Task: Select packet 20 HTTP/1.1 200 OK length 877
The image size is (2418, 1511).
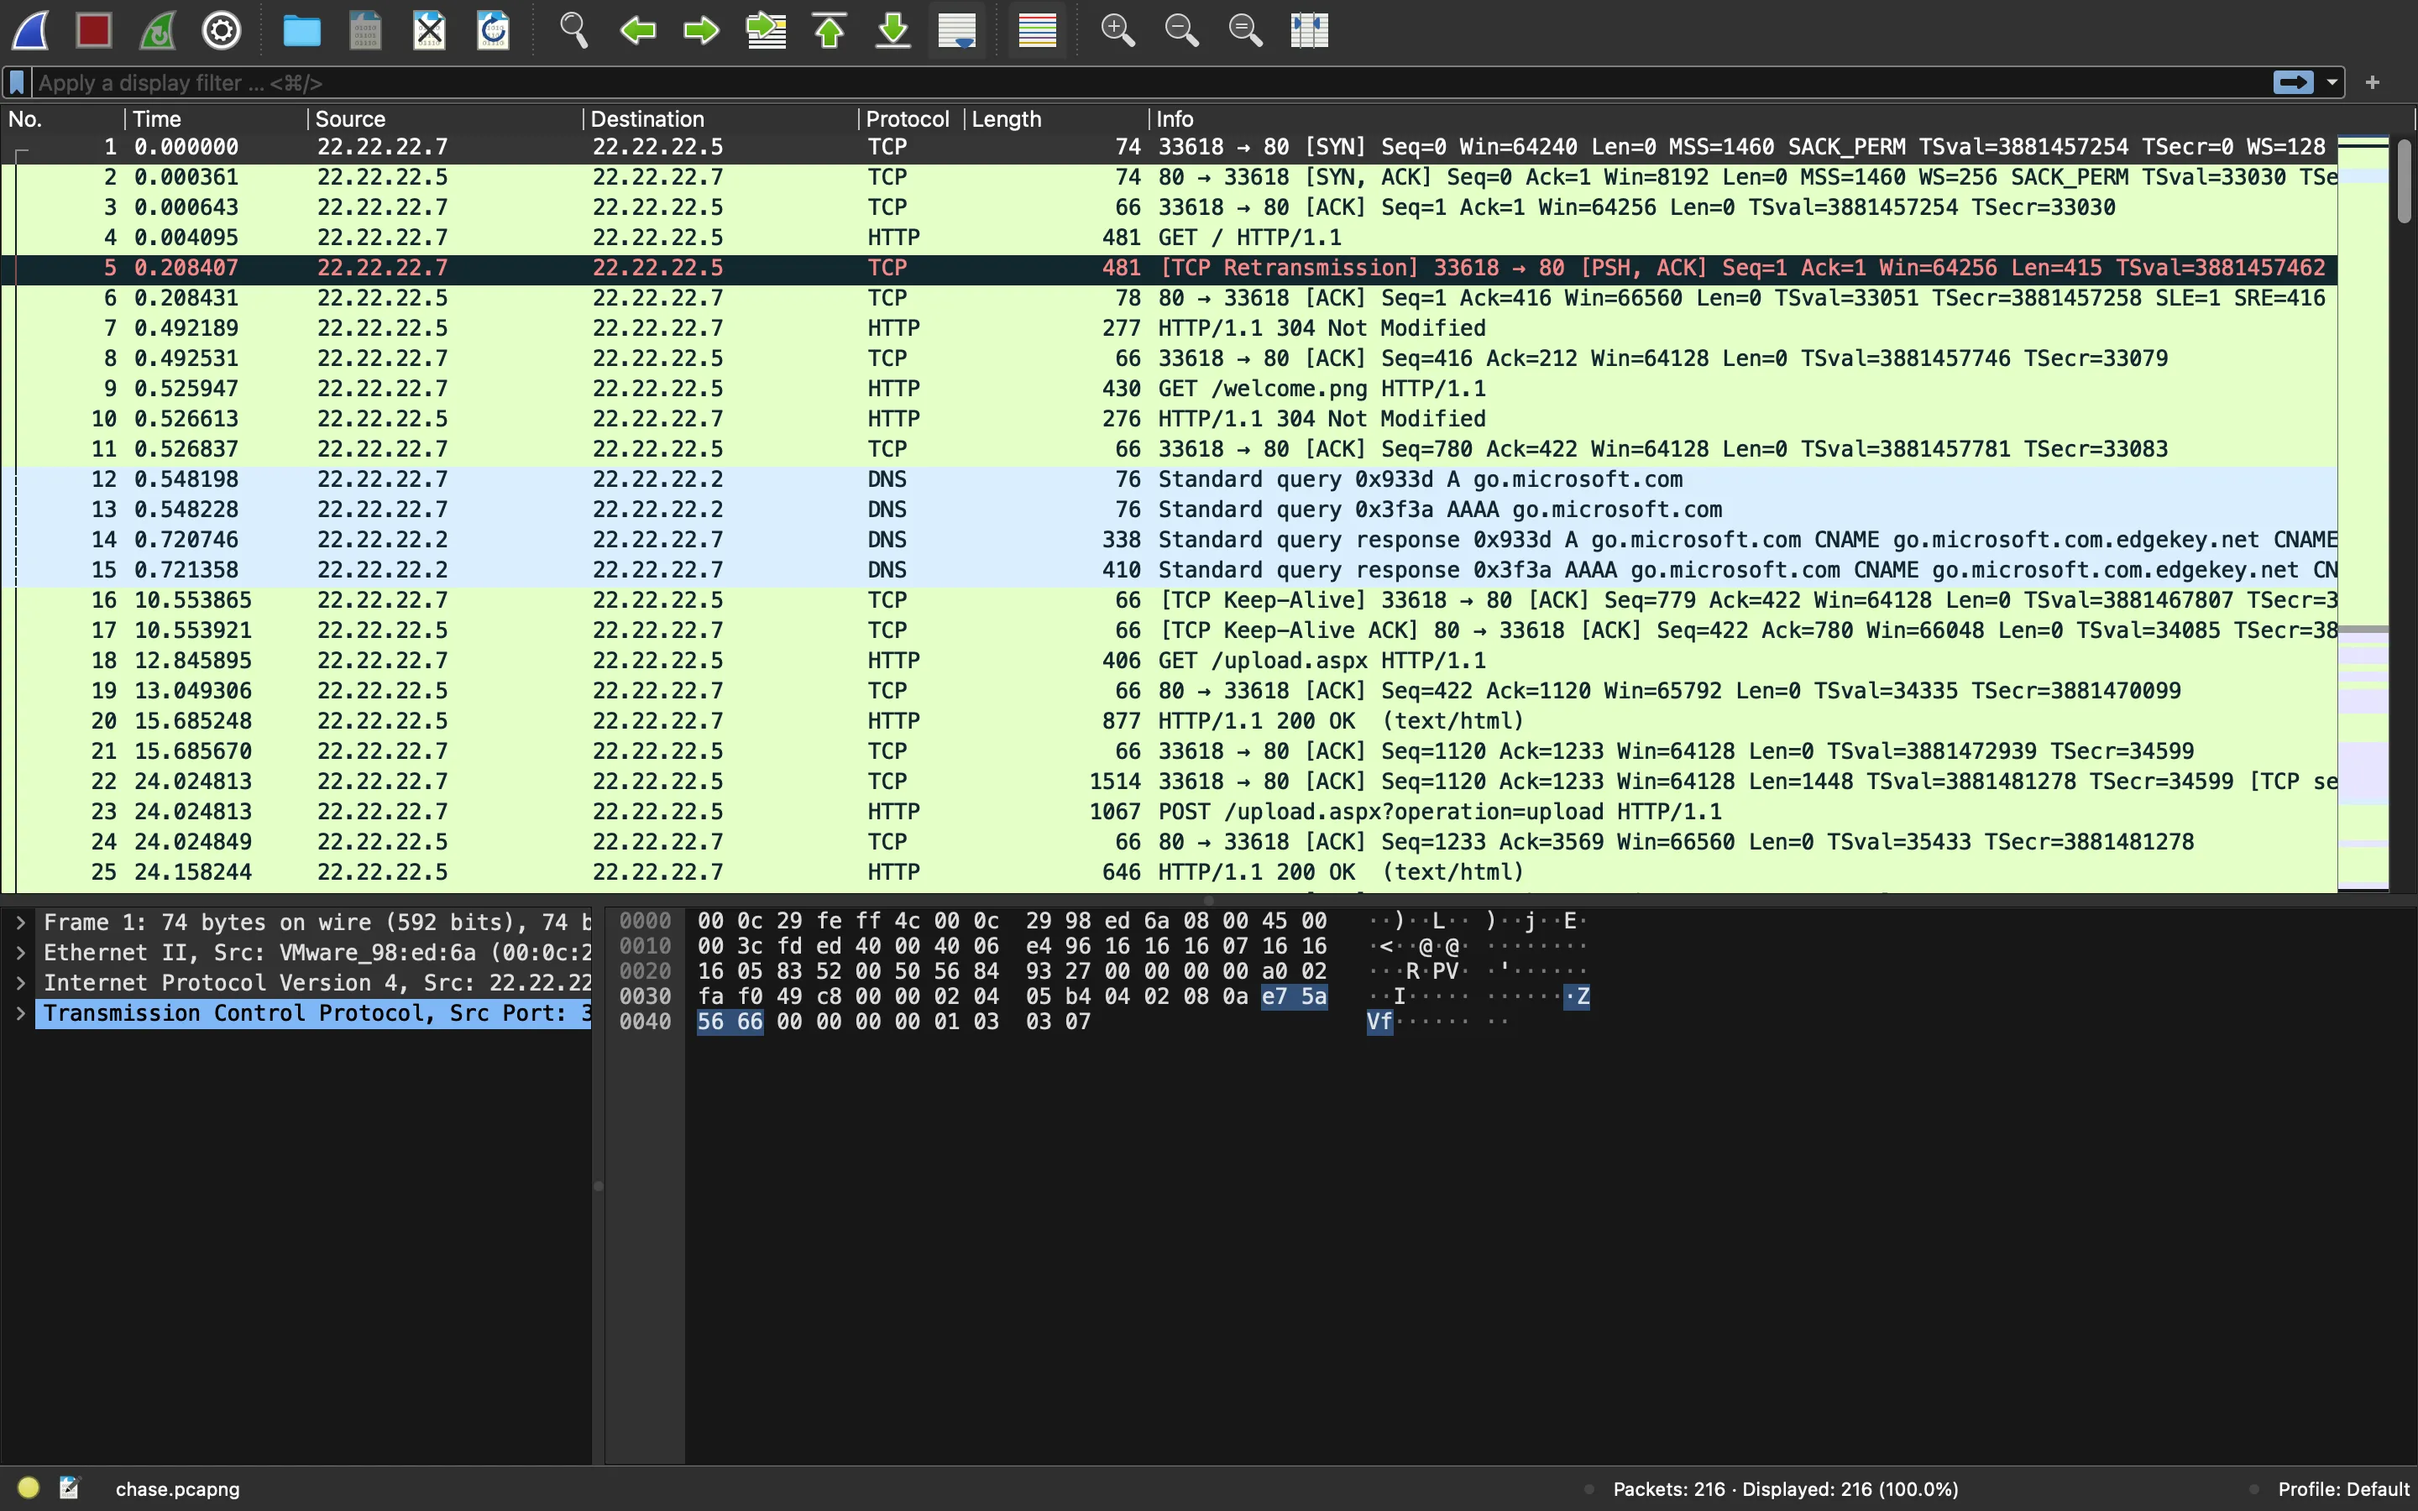Action: pyautogui.click(x=1169, y=722)
